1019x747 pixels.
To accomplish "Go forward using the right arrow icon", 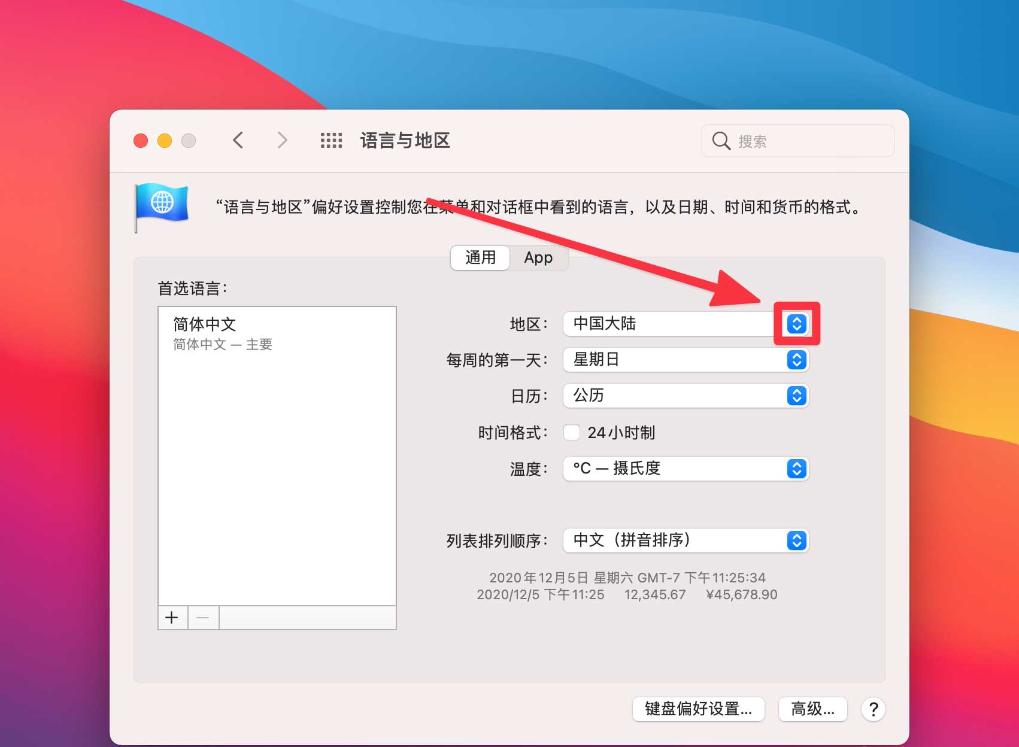I will pyautogui.click(x=281, y=139).
